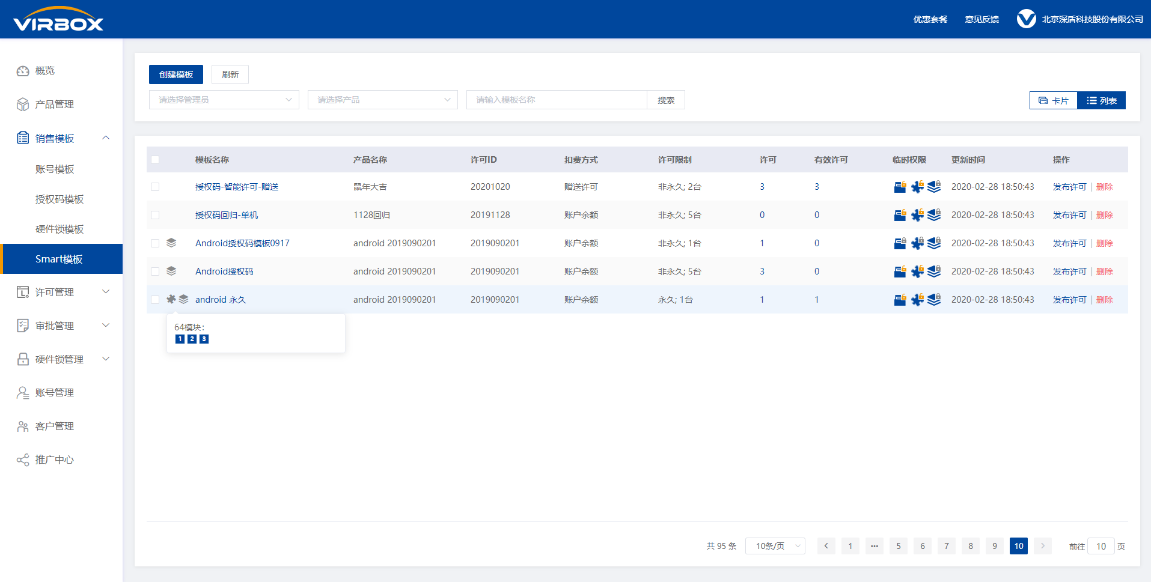The height and width of the screenshot is (582, 1151).
Task: Check the Android授权码 row checkbox
Action: (155, 271)
